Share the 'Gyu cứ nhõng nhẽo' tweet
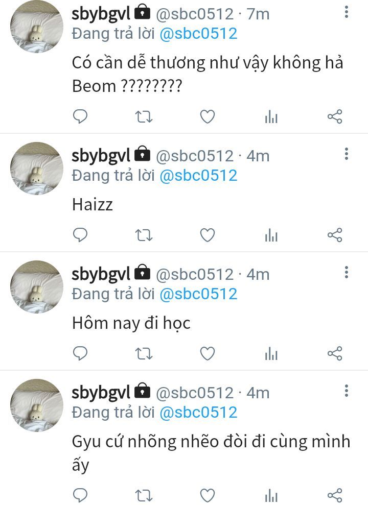368x505 pixels. [x=334, y=494]
